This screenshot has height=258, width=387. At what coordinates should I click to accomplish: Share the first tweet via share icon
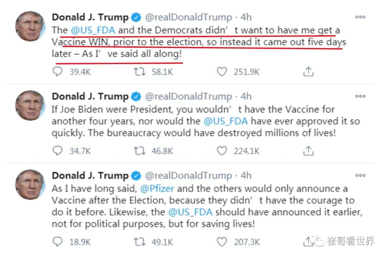pos(308,72)
